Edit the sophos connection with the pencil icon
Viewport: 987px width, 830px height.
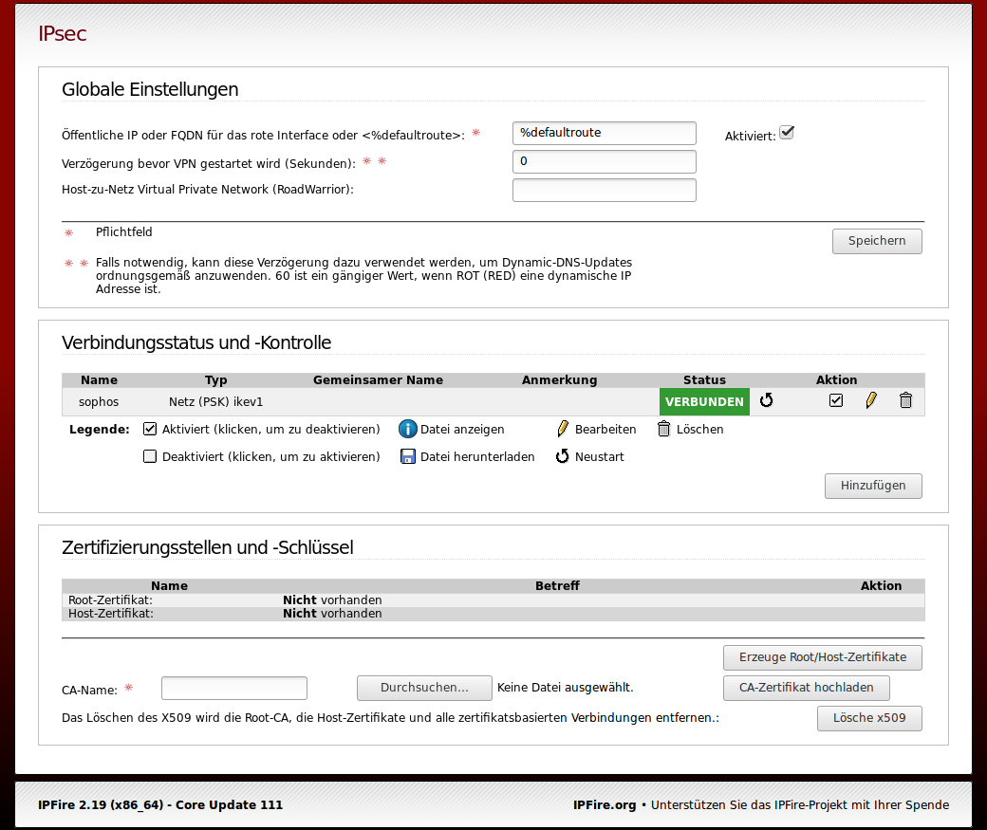pyautogui.click(x=871, y=400)
